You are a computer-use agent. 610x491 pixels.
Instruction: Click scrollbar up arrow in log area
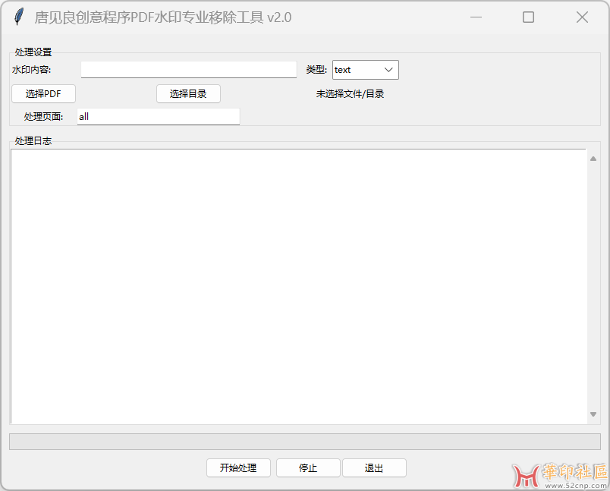(x=593, y=159)
